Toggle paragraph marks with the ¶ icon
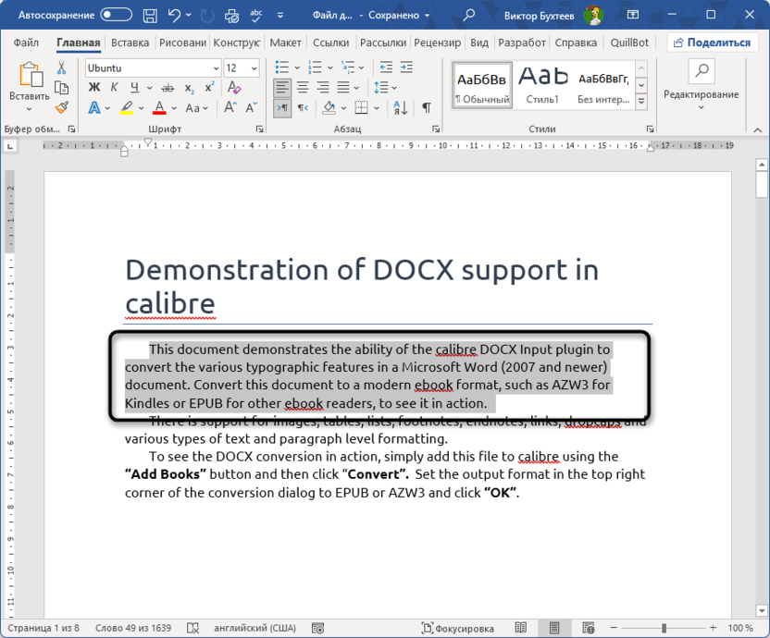 425,109
